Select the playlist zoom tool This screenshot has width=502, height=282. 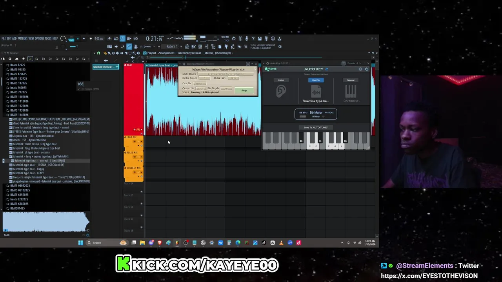[134, 53]
